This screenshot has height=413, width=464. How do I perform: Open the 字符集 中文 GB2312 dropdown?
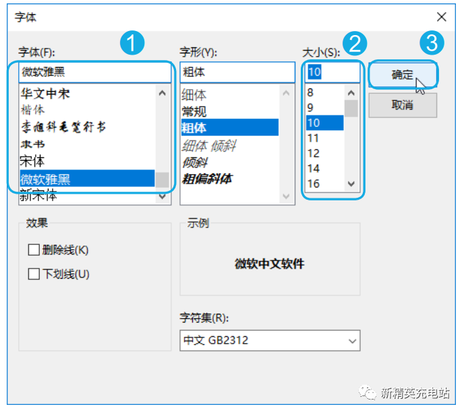point(270,341)
